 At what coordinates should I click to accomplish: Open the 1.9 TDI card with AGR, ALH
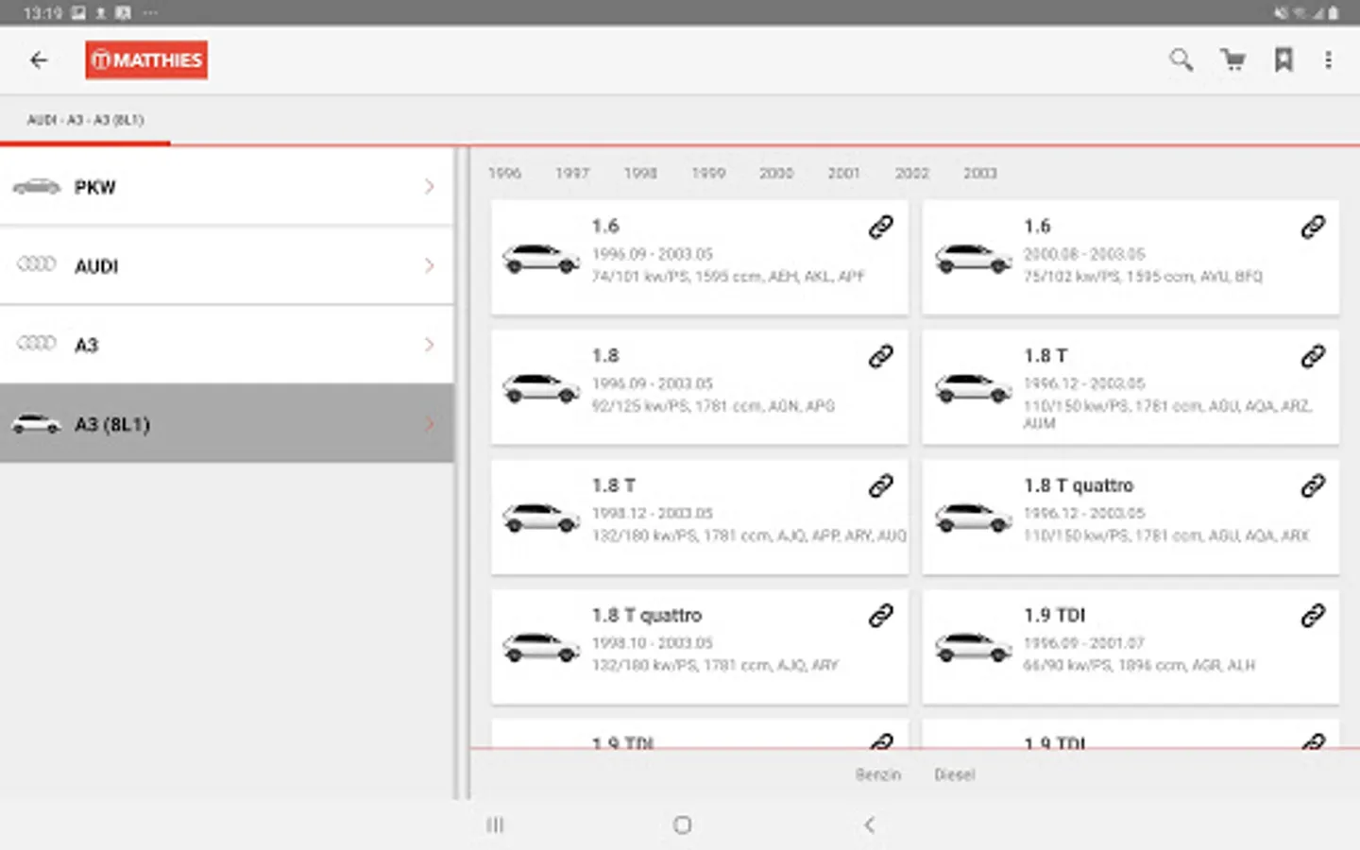[1130, 646]
